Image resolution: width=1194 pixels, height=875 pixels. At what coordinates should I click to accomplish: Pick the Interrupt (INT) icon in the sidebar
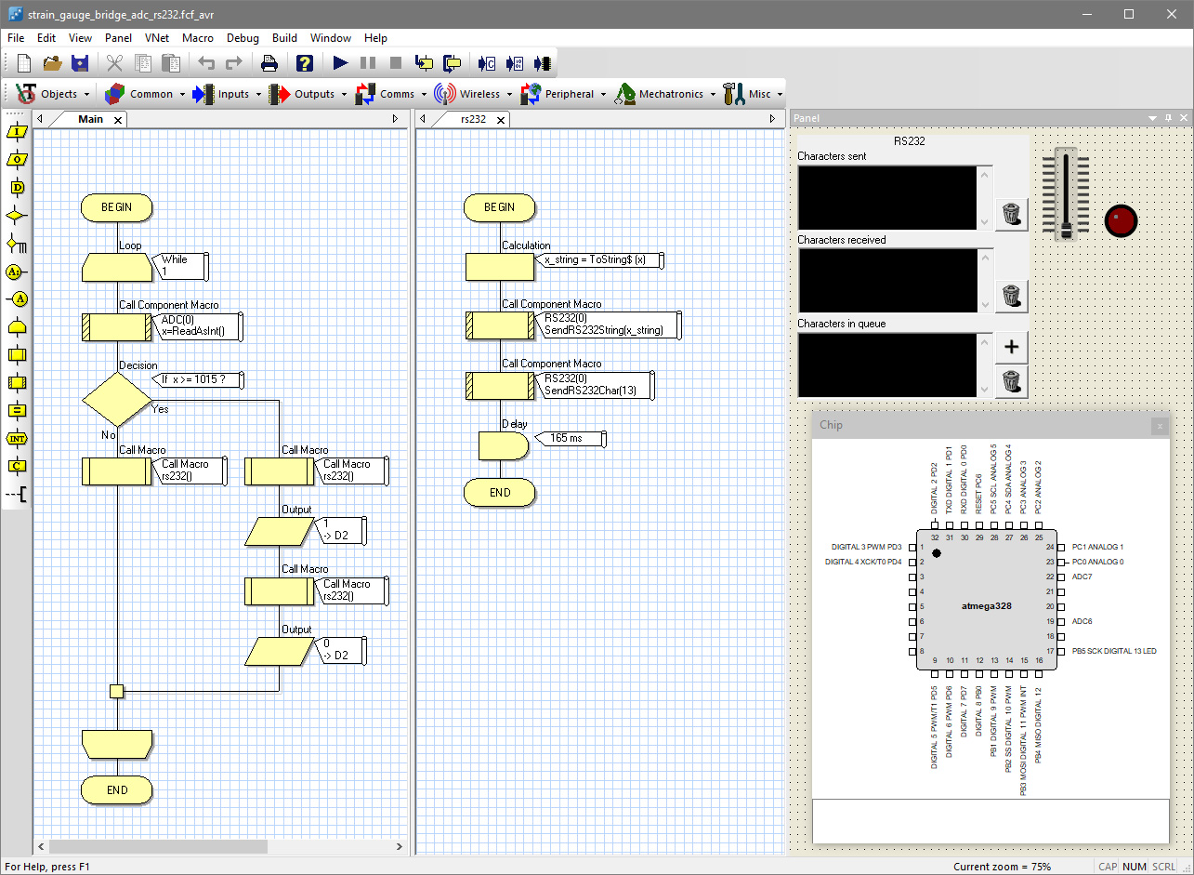pos(17,438)
